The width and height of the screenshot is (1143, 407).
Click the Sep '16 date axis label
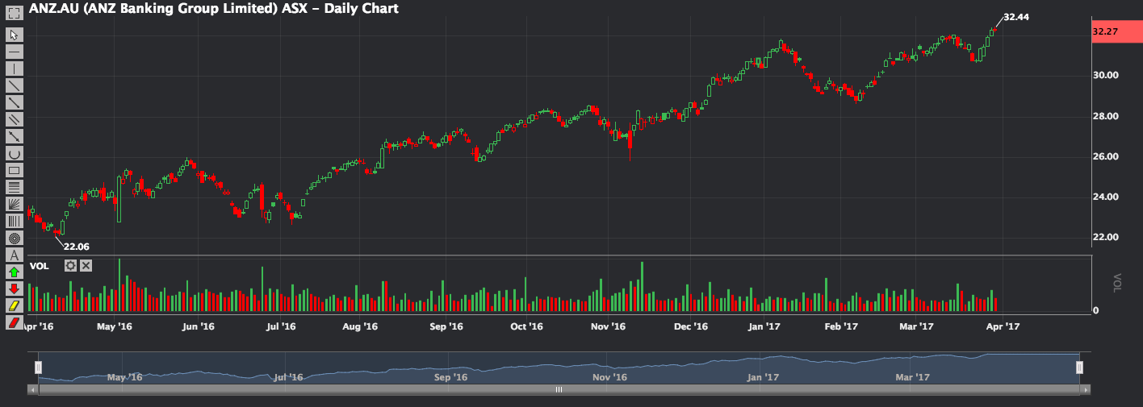coord(446,326)
